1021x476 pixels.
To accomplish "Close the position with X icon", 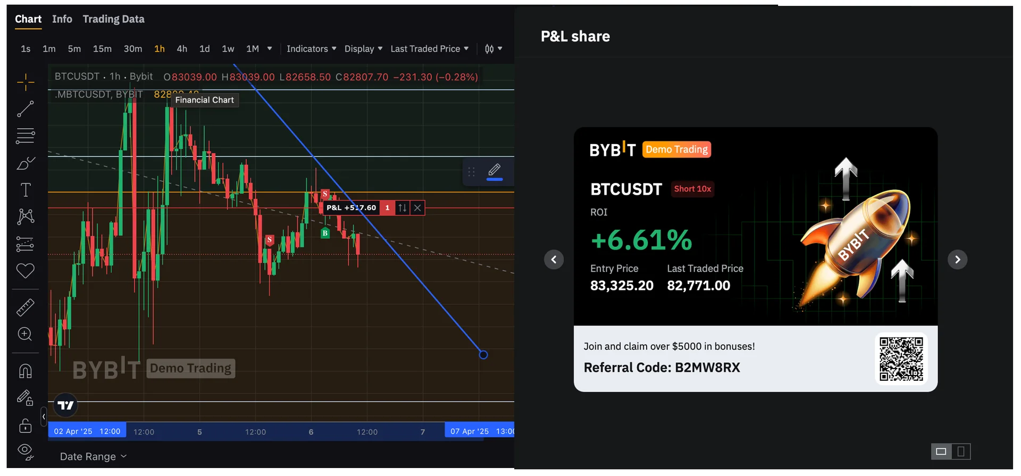I will 417,208.
